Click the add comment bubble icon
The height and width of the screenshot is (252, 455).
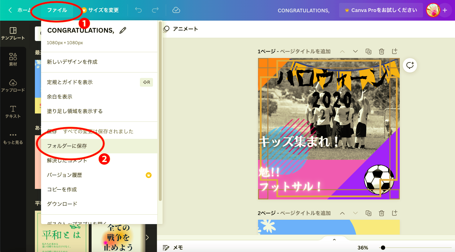(x=410, y=65)
